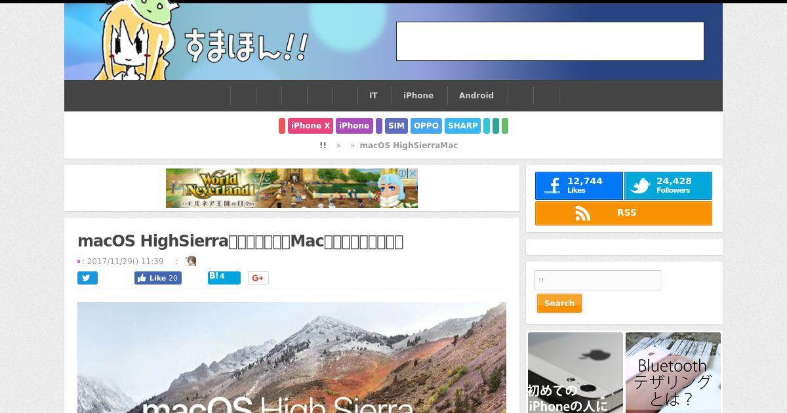Click the orange Search button
This screenshot has width=787, height=413.
point(559,304)
